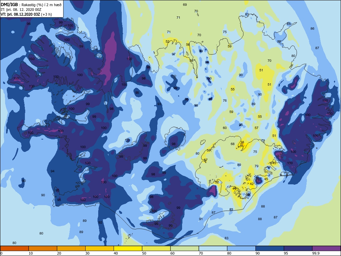Select the bright yellow 40–50 legend swatch
Image resolution: width=341 pixels, height=256 pixels.
(128, 248)
